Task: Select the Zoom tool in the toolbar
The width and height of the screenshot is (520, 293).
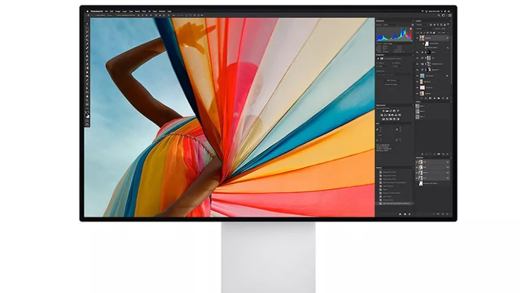Action: pos(87,100)
